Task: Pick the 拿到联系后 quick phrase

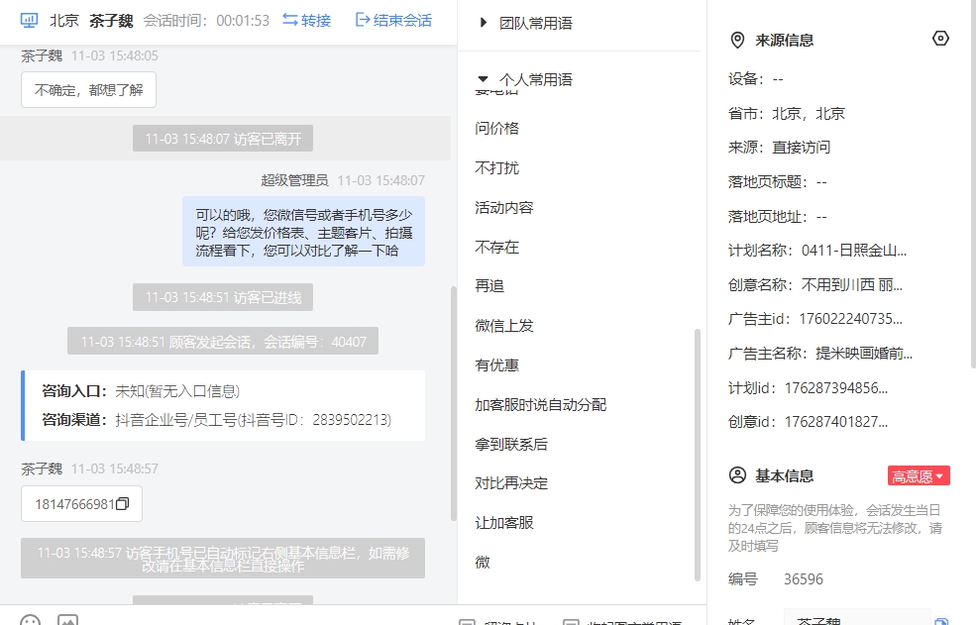Action: click(x=511, y=445)
